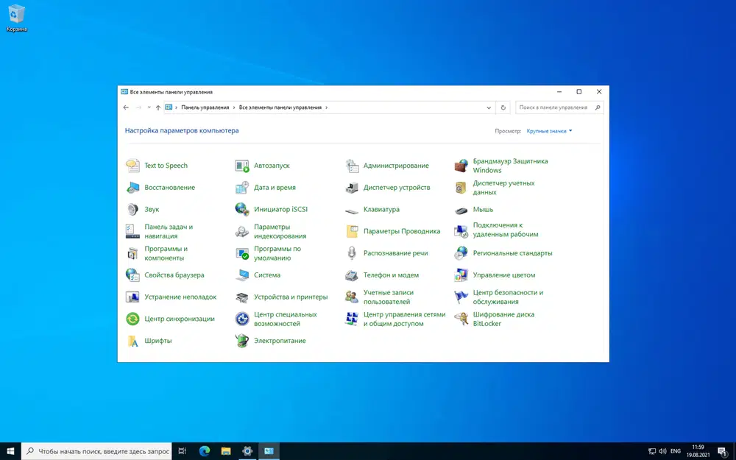Open the Диспетчер устройств icon

point(352,187)
